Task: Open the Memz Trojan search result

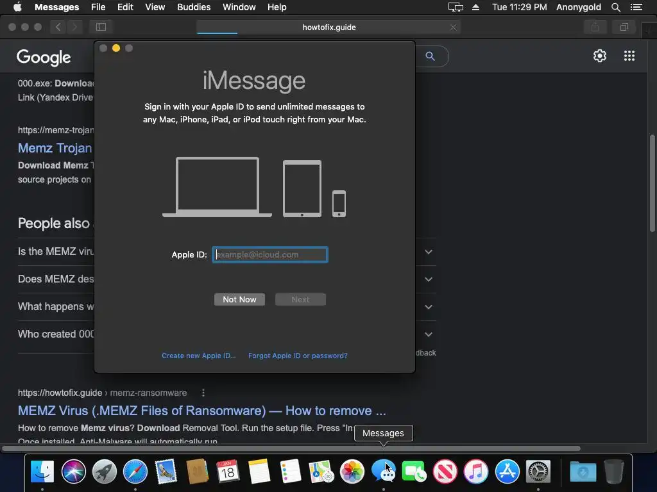Action: [x=55, y=148]
